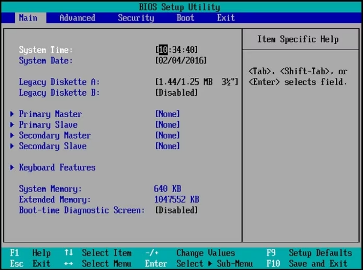Image resolution: width=363 pixels, height=270 pixels.
Task: Expand Secondary Slave arrow
Action: click(12, 146)
